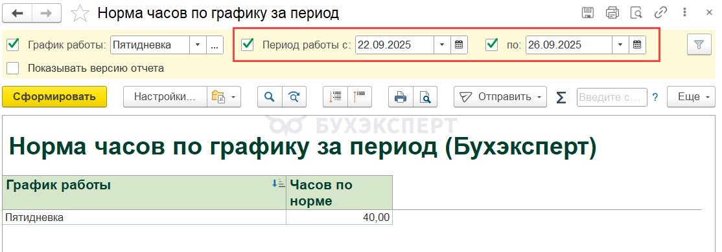Open print preview icon in the title bar
Viewport: 722px width, 252px height.
636,13
